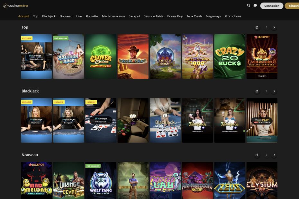Launch Armageddon 10K Ways game
The image size is (299, 199).
197,180
